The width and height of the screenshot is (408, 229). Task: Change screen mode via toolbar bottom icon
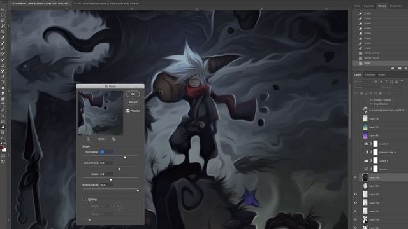tap(3, 161)
